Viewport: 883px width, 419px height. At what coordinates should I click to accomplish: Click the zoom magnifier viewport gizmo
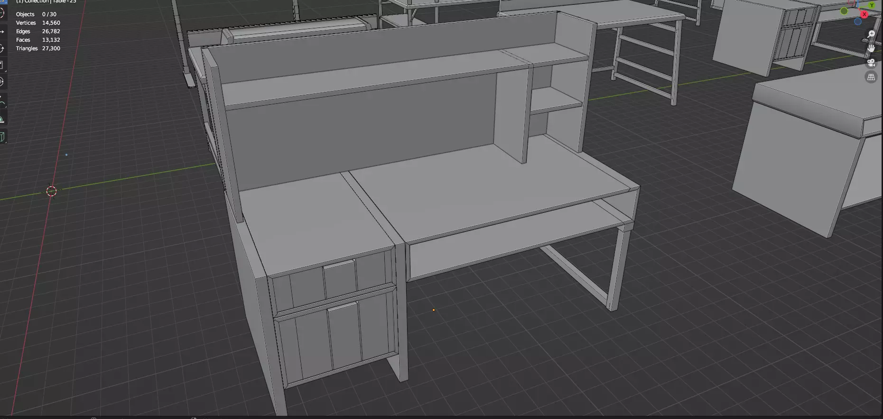(871, 34)
